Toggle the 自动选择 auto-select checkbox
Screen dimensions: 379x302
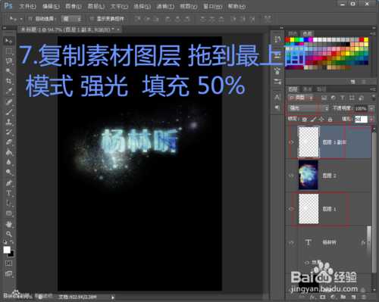(30, 19)
